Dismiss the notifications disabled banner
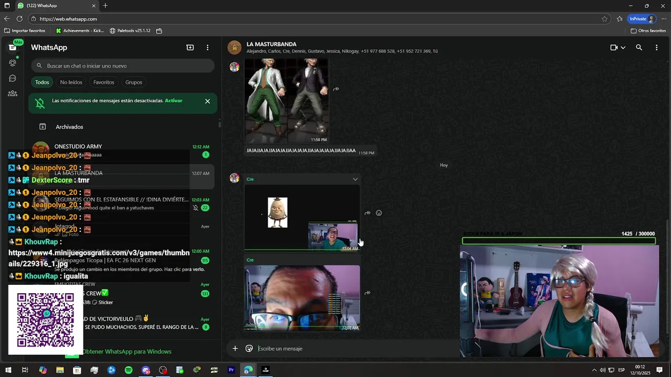The width and height of the screenshot is (671, 377). tap(208, 101)
